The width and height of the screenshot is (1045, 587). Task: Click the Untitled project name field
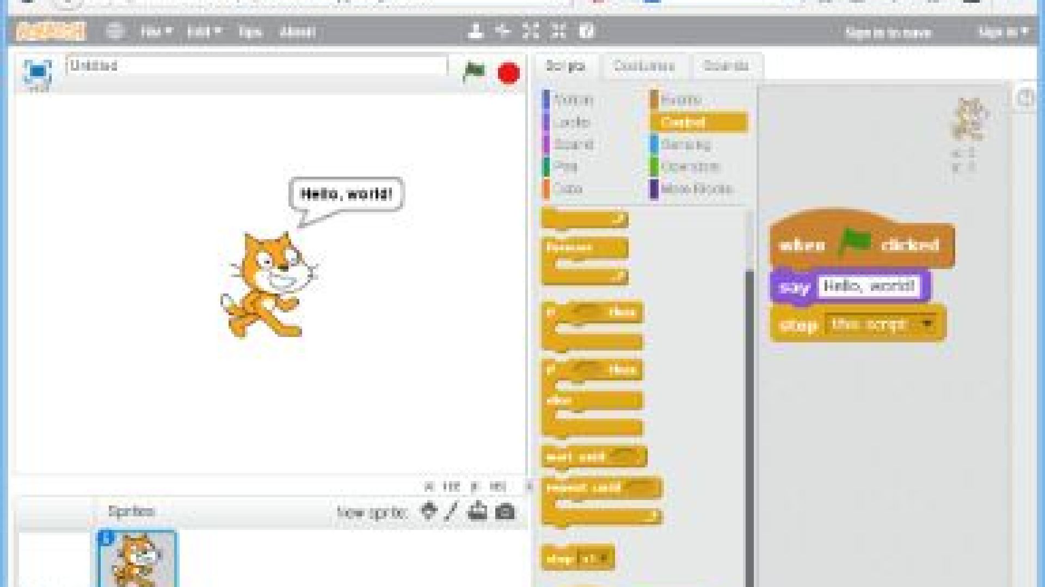(x=256, y=66)
